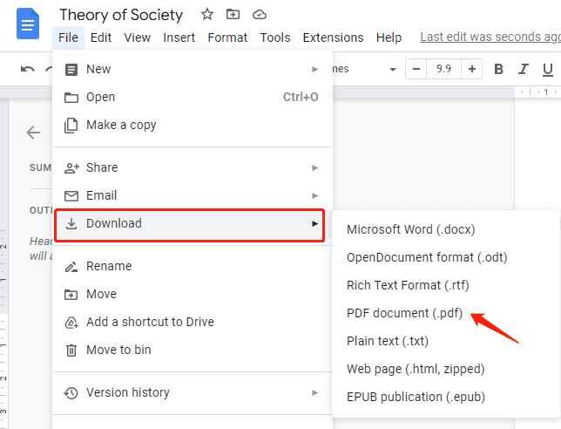Click the move to folder icon
This screenshot has width=561, height=429.
coord(233,15)
